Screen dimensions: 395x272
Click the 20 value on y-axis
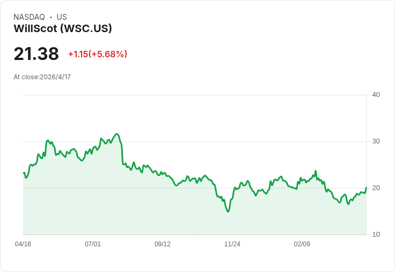tap(376, 188)
